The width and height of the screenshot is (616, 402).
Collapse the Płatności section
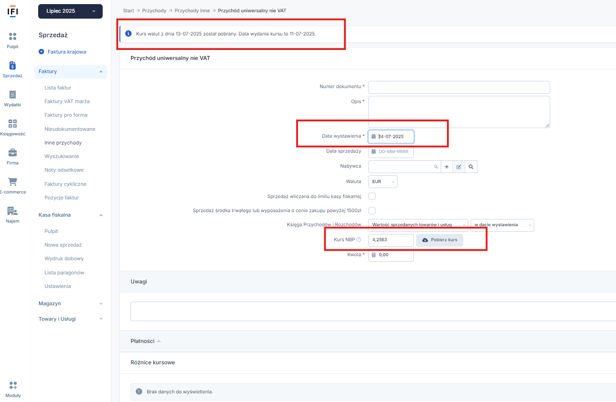(x=145, y=341)
